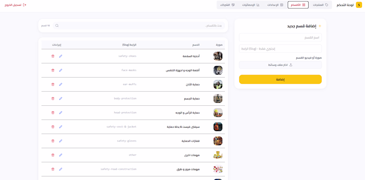Screen dimensions: 365x180
Task: Click the صورة column header
Action: pos(219,45)
